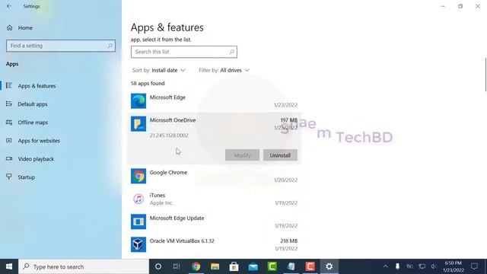Open the Filter by All drives dropdown
Image resolution: width=487 pixels, height=274 pixels.
click(x=224, y=71)
